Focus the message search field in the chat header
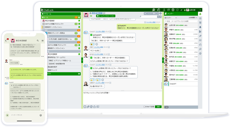Viewport: 230px width, 127px height. 148,17
